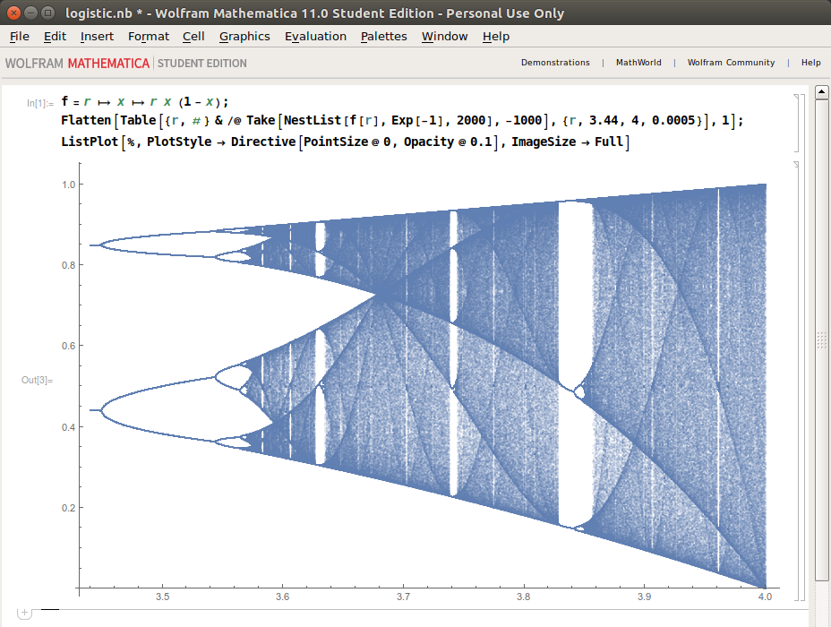Click the value 0.0005 in the code
The width and height of the screenshot is (831, 627).
[673, 120]
